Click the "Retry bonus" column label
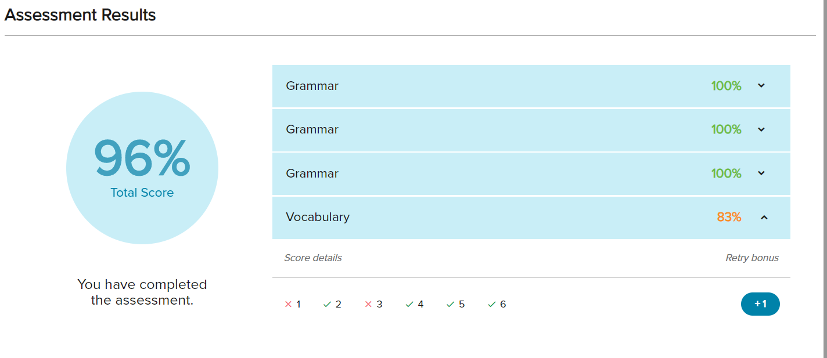This screenshot has width=827, height=358. (x=752, y=258)
